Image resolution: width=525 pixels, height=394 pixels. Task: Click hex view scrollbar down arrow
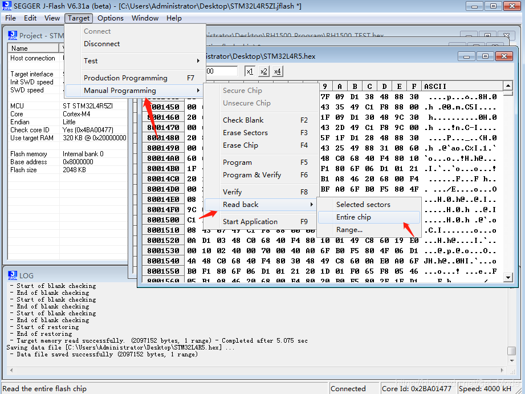tap(508, 278)
